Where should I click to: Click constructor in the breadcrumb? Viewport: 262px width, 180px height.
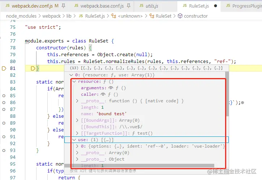coord(196,16)
